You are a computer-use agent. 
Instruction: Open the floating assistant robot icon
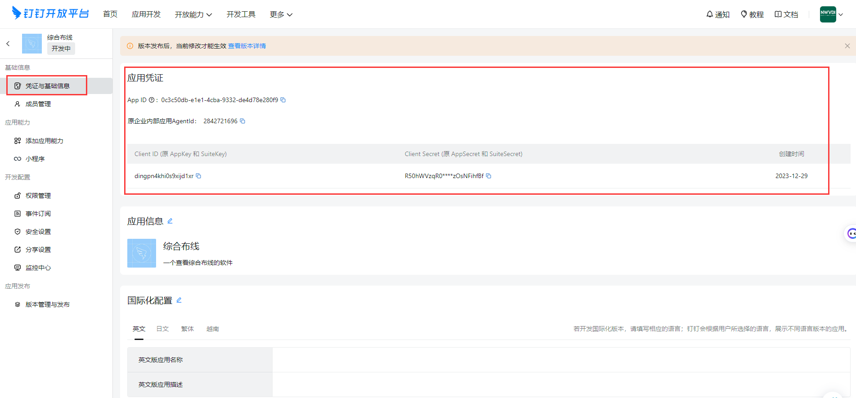click(x=851, y=233)
